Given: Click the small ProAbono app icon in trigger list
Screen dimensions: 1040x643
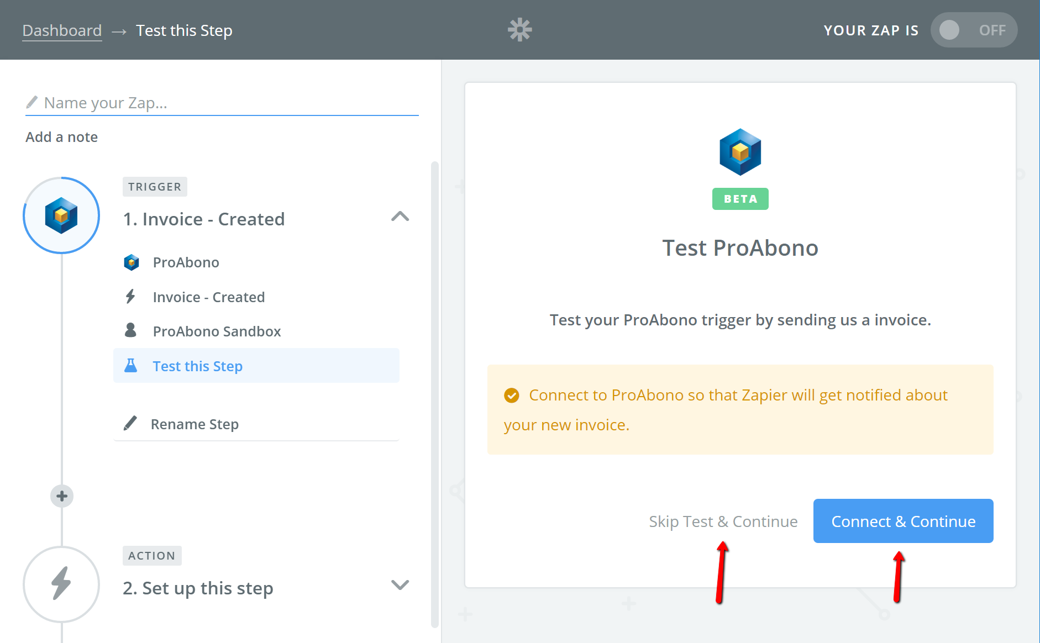Looking at the screenshot, I should [x=132, y=262].
